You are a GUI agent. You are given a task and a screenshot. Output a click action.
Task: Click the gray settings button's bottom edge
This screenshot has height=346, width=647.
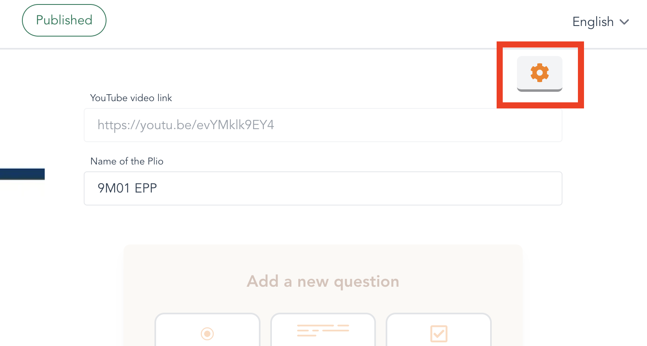click(539, 90)
